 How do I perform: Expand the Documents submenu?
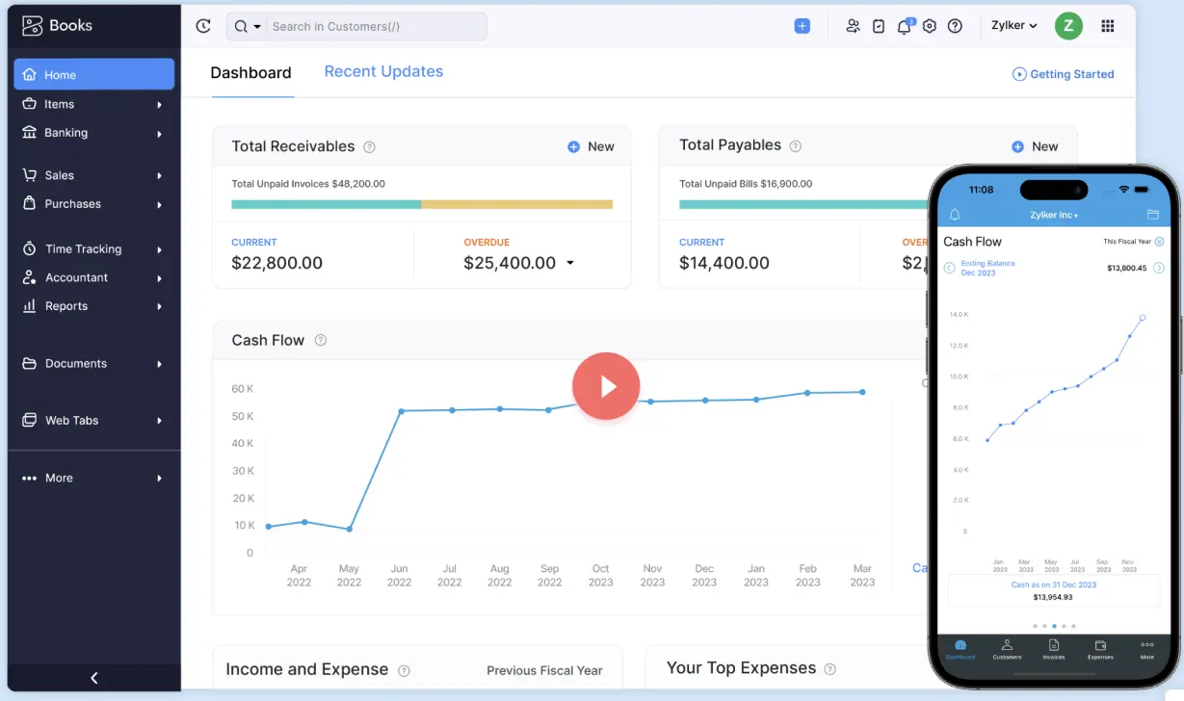[160, 364]
